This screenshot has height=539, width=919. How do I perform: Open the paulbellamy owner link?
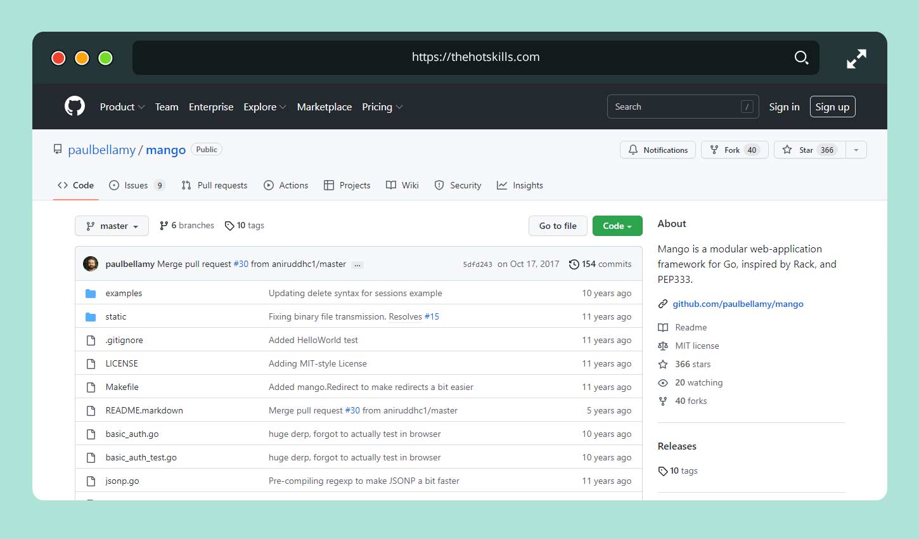point(101,150)
